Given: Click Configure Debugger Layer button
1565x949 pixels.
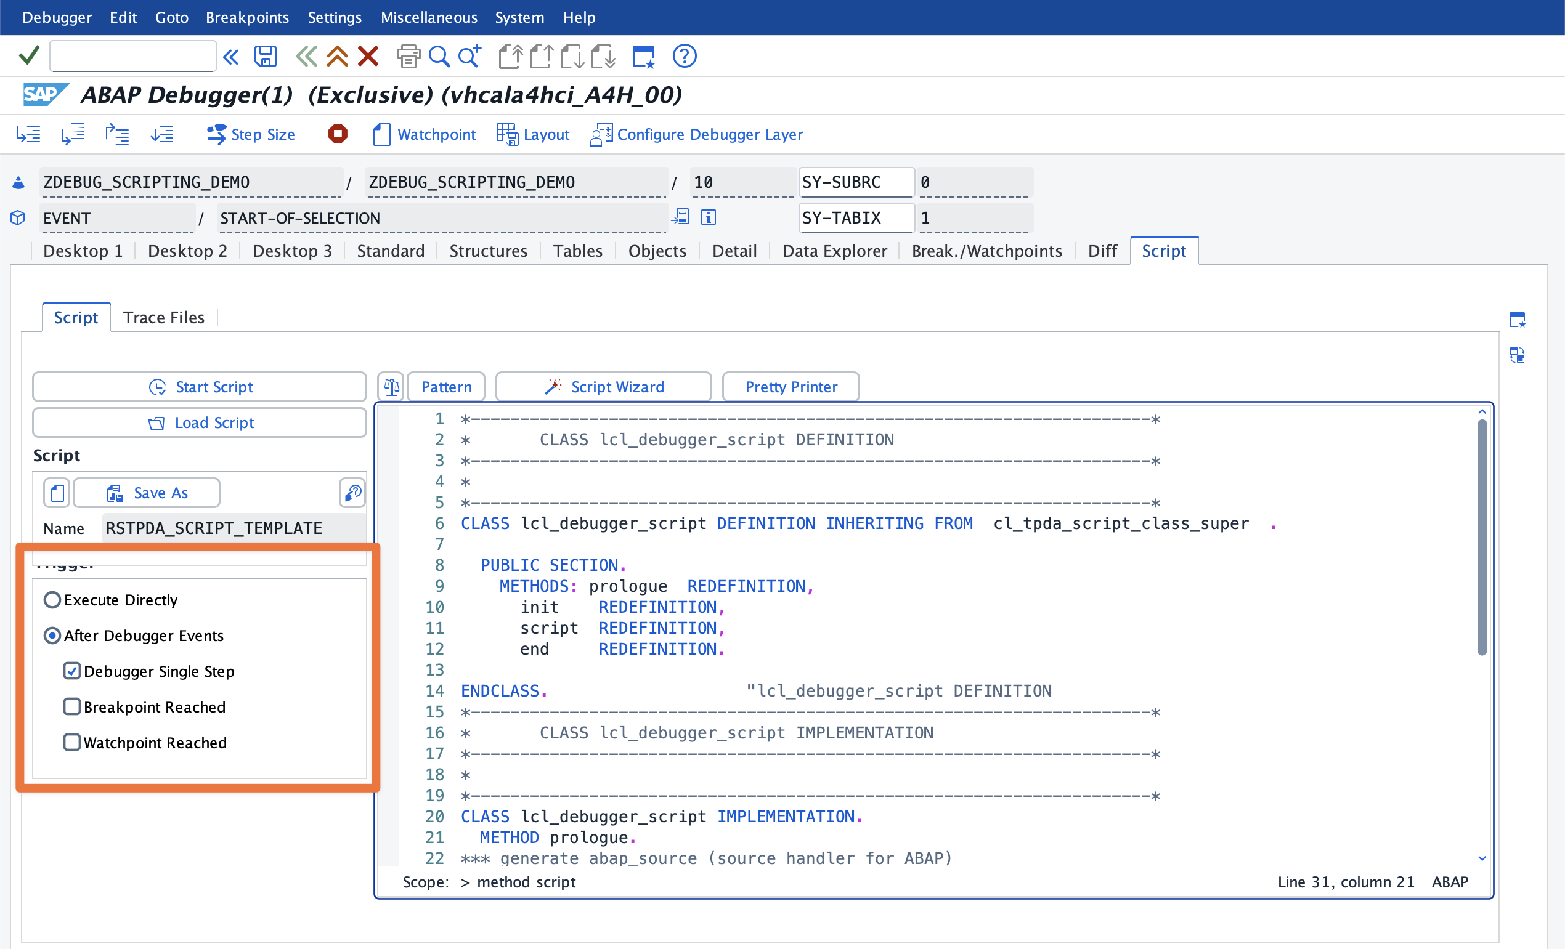Looking at the screenshot, I should coord(697,134).
